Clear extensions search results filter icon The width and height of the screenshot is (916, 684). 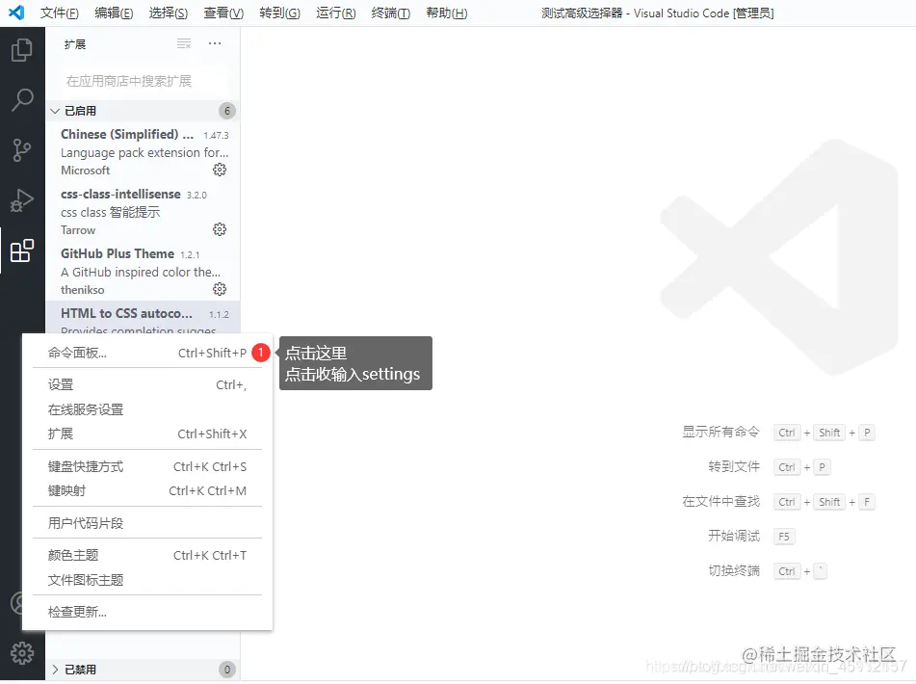pos(184,43)
